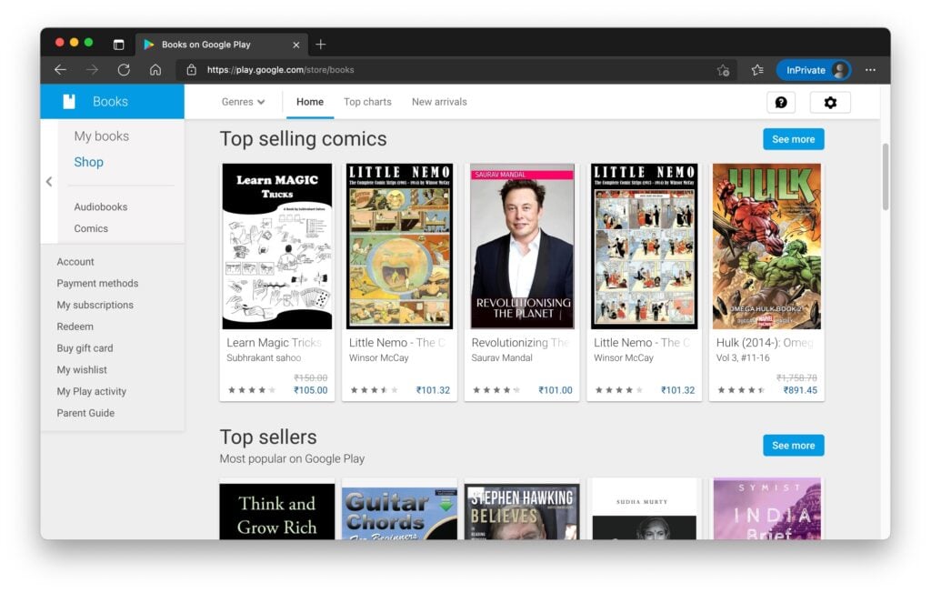
Task: Switch to the Home tab
Action: pos(310,102)
